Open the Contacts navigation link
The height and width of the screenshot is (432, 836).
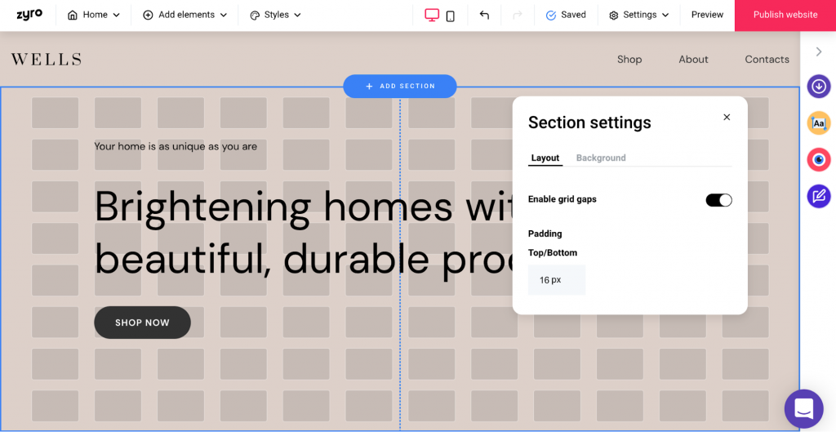pyautogui.click(x=767, y=59)
